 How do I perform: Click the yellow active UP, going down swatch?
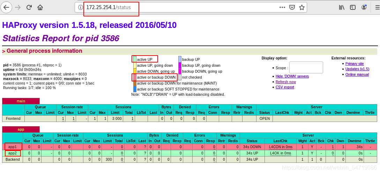pos(135,65)
